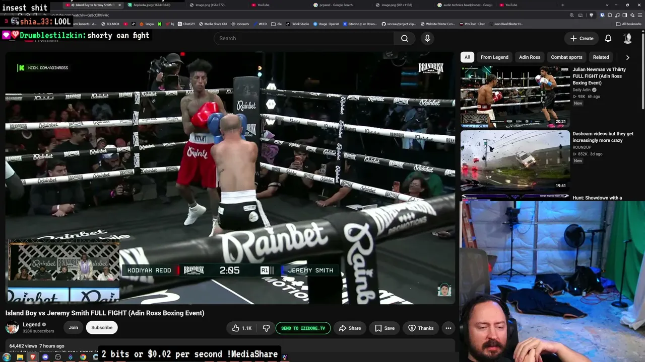Screen dimensions: 645x362
Task: Select the From Legend filter chip
Action: [494, 57]
